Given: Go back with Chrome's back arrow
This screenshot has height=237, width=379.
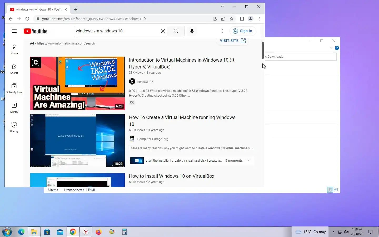Looking at the screenshot, I should click(11, 19).
